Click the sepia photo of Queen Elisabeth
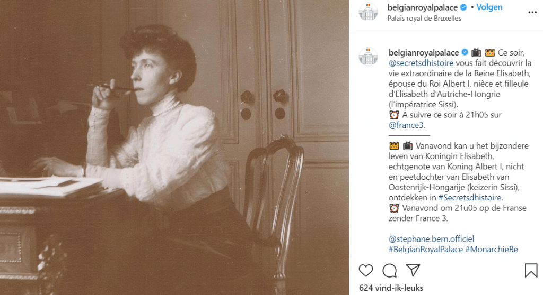543x295 pixels. 174,147
